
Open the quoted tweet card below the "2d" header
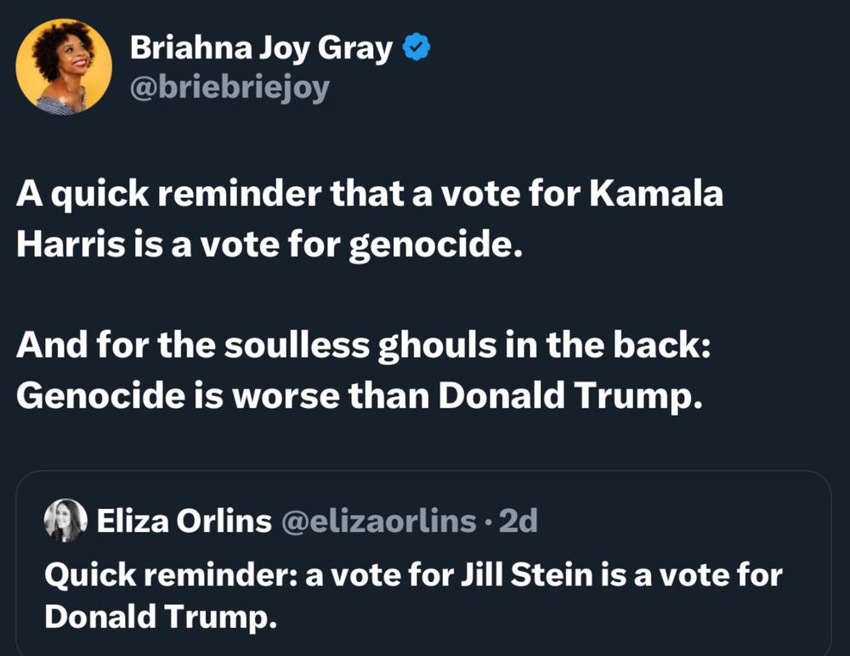point(423,595)
